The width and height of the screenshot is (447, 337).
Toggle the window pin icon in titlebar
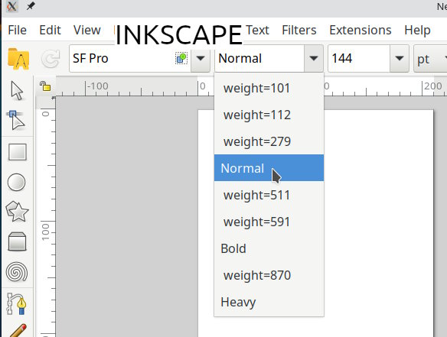(31, 5)
